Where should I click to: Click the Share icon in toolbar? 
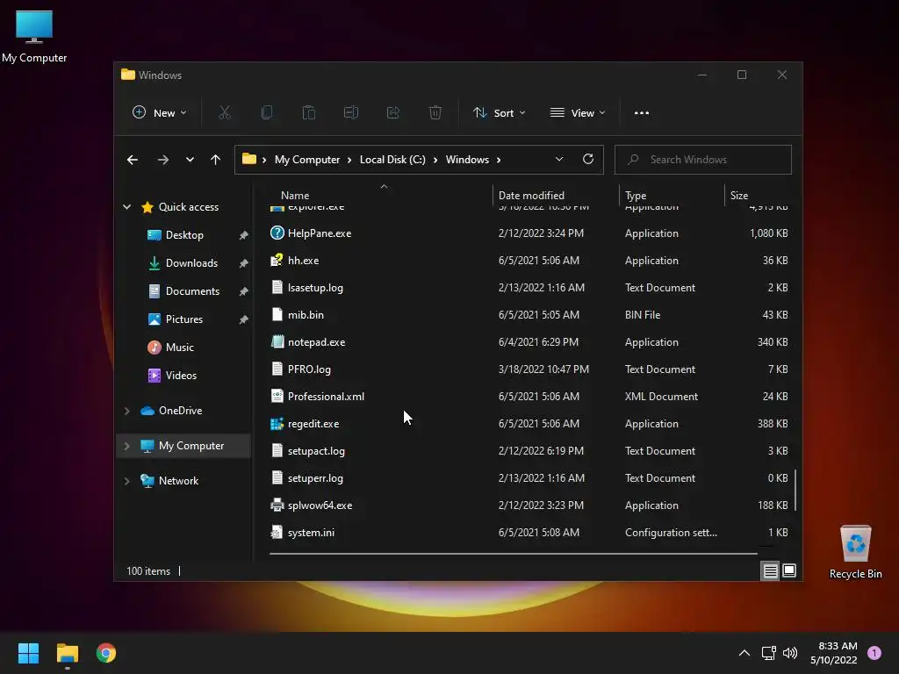(393, 112)
